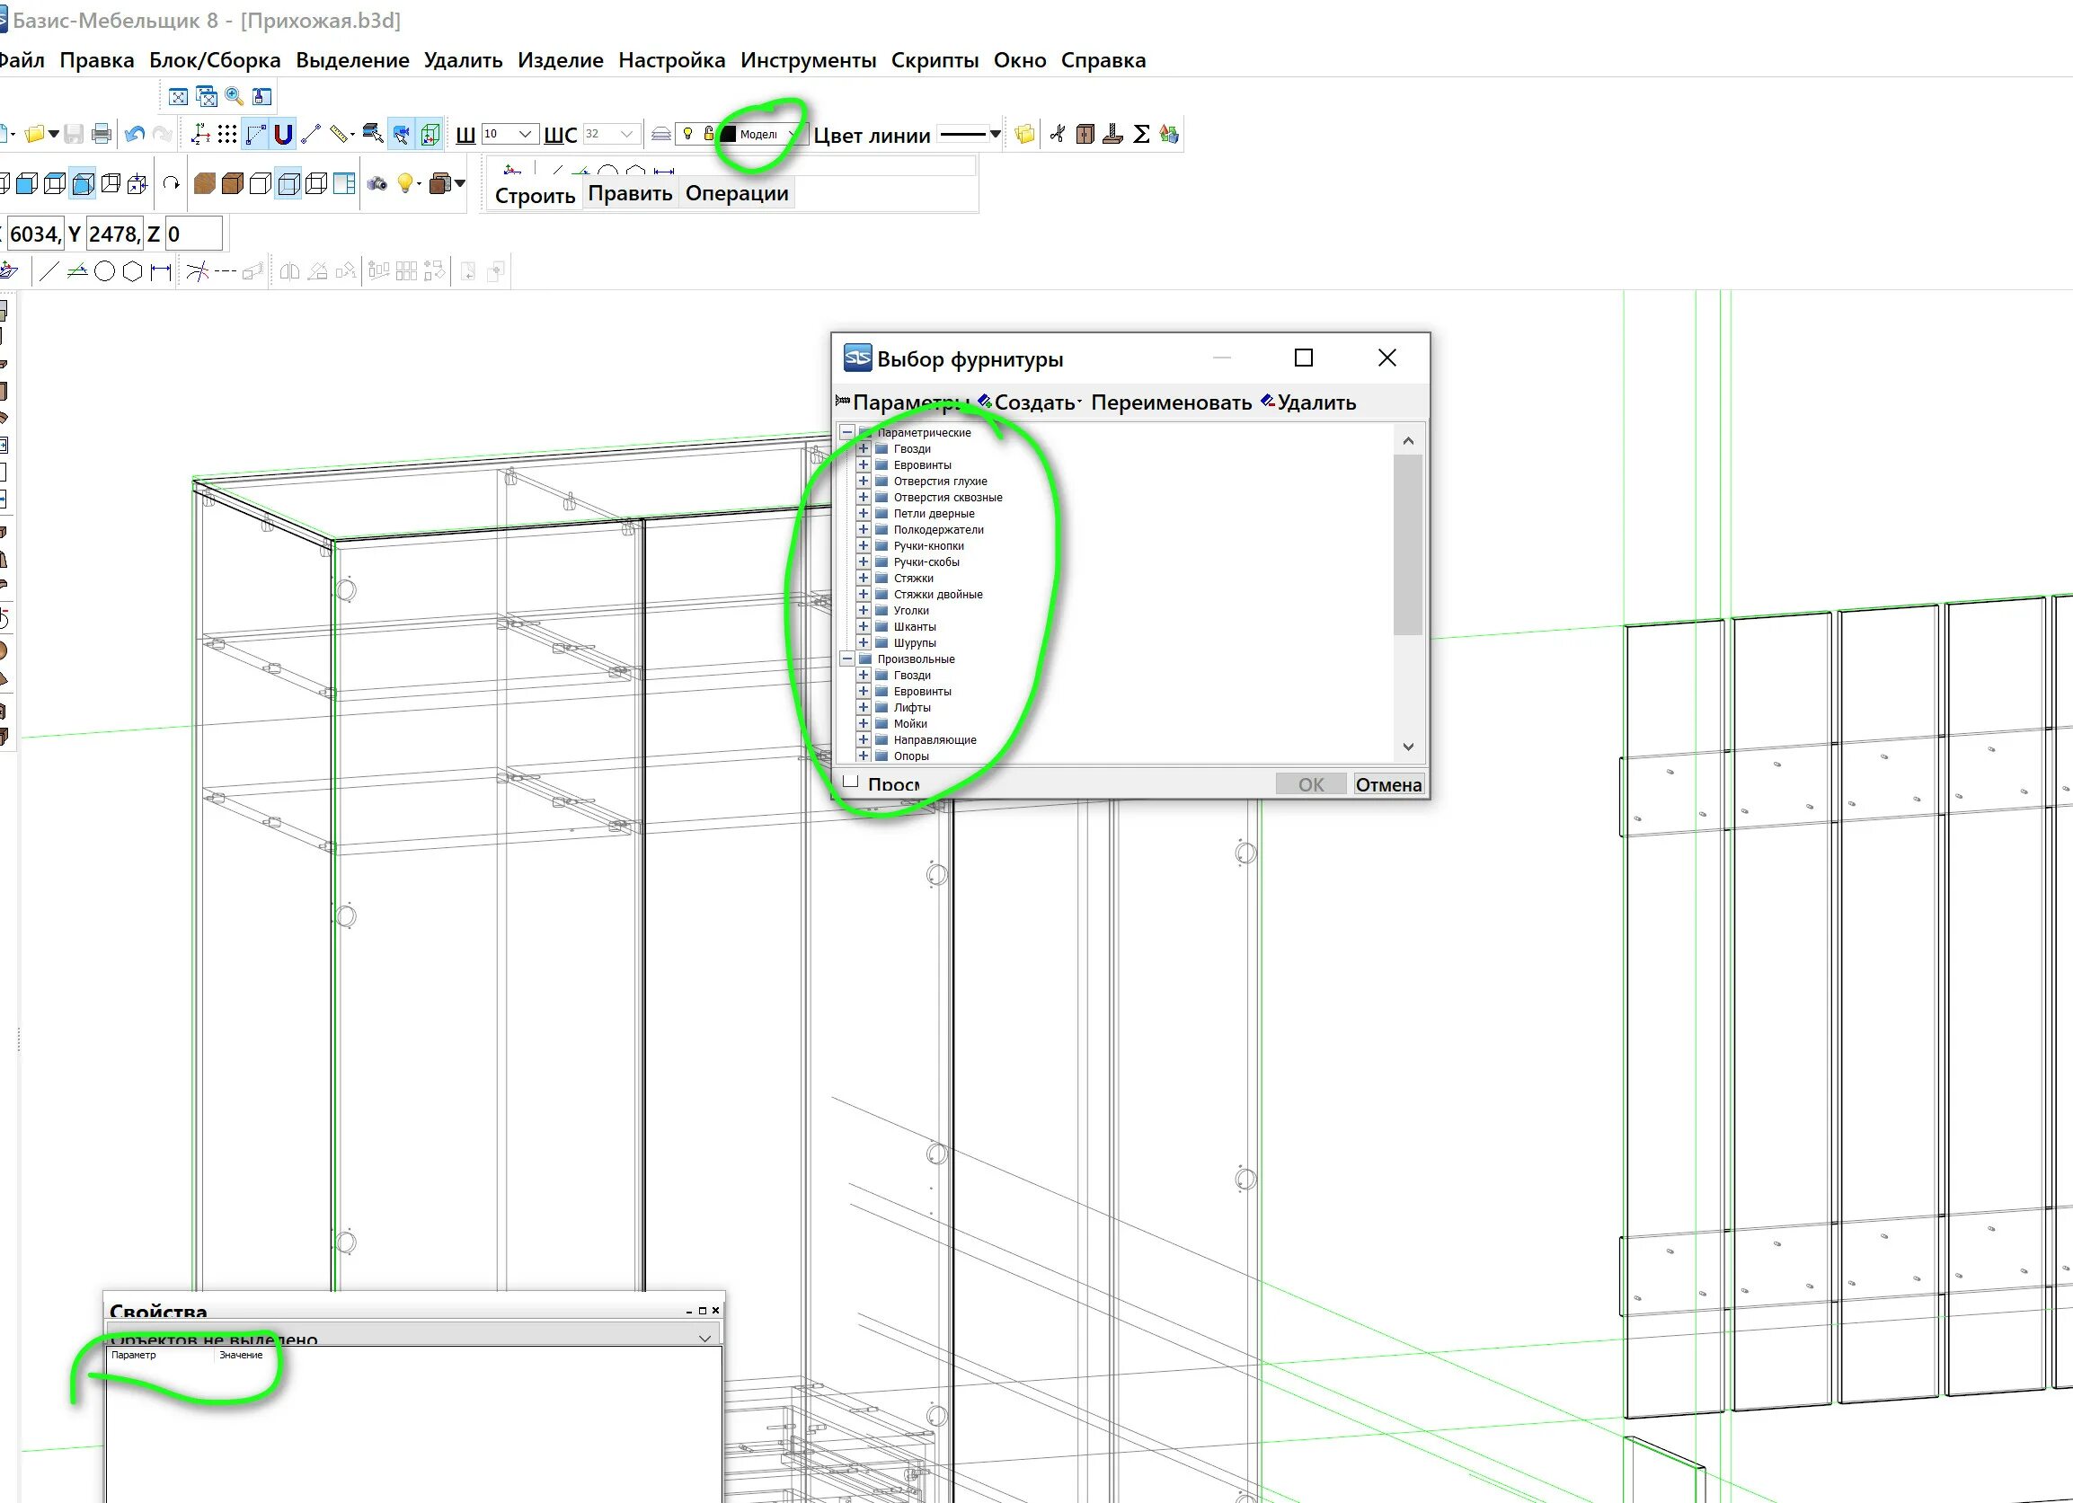Expand the Петли дверные folder
This screenshot has width=2073, height=1503.
pyautogui.click(x=863, y=514)
